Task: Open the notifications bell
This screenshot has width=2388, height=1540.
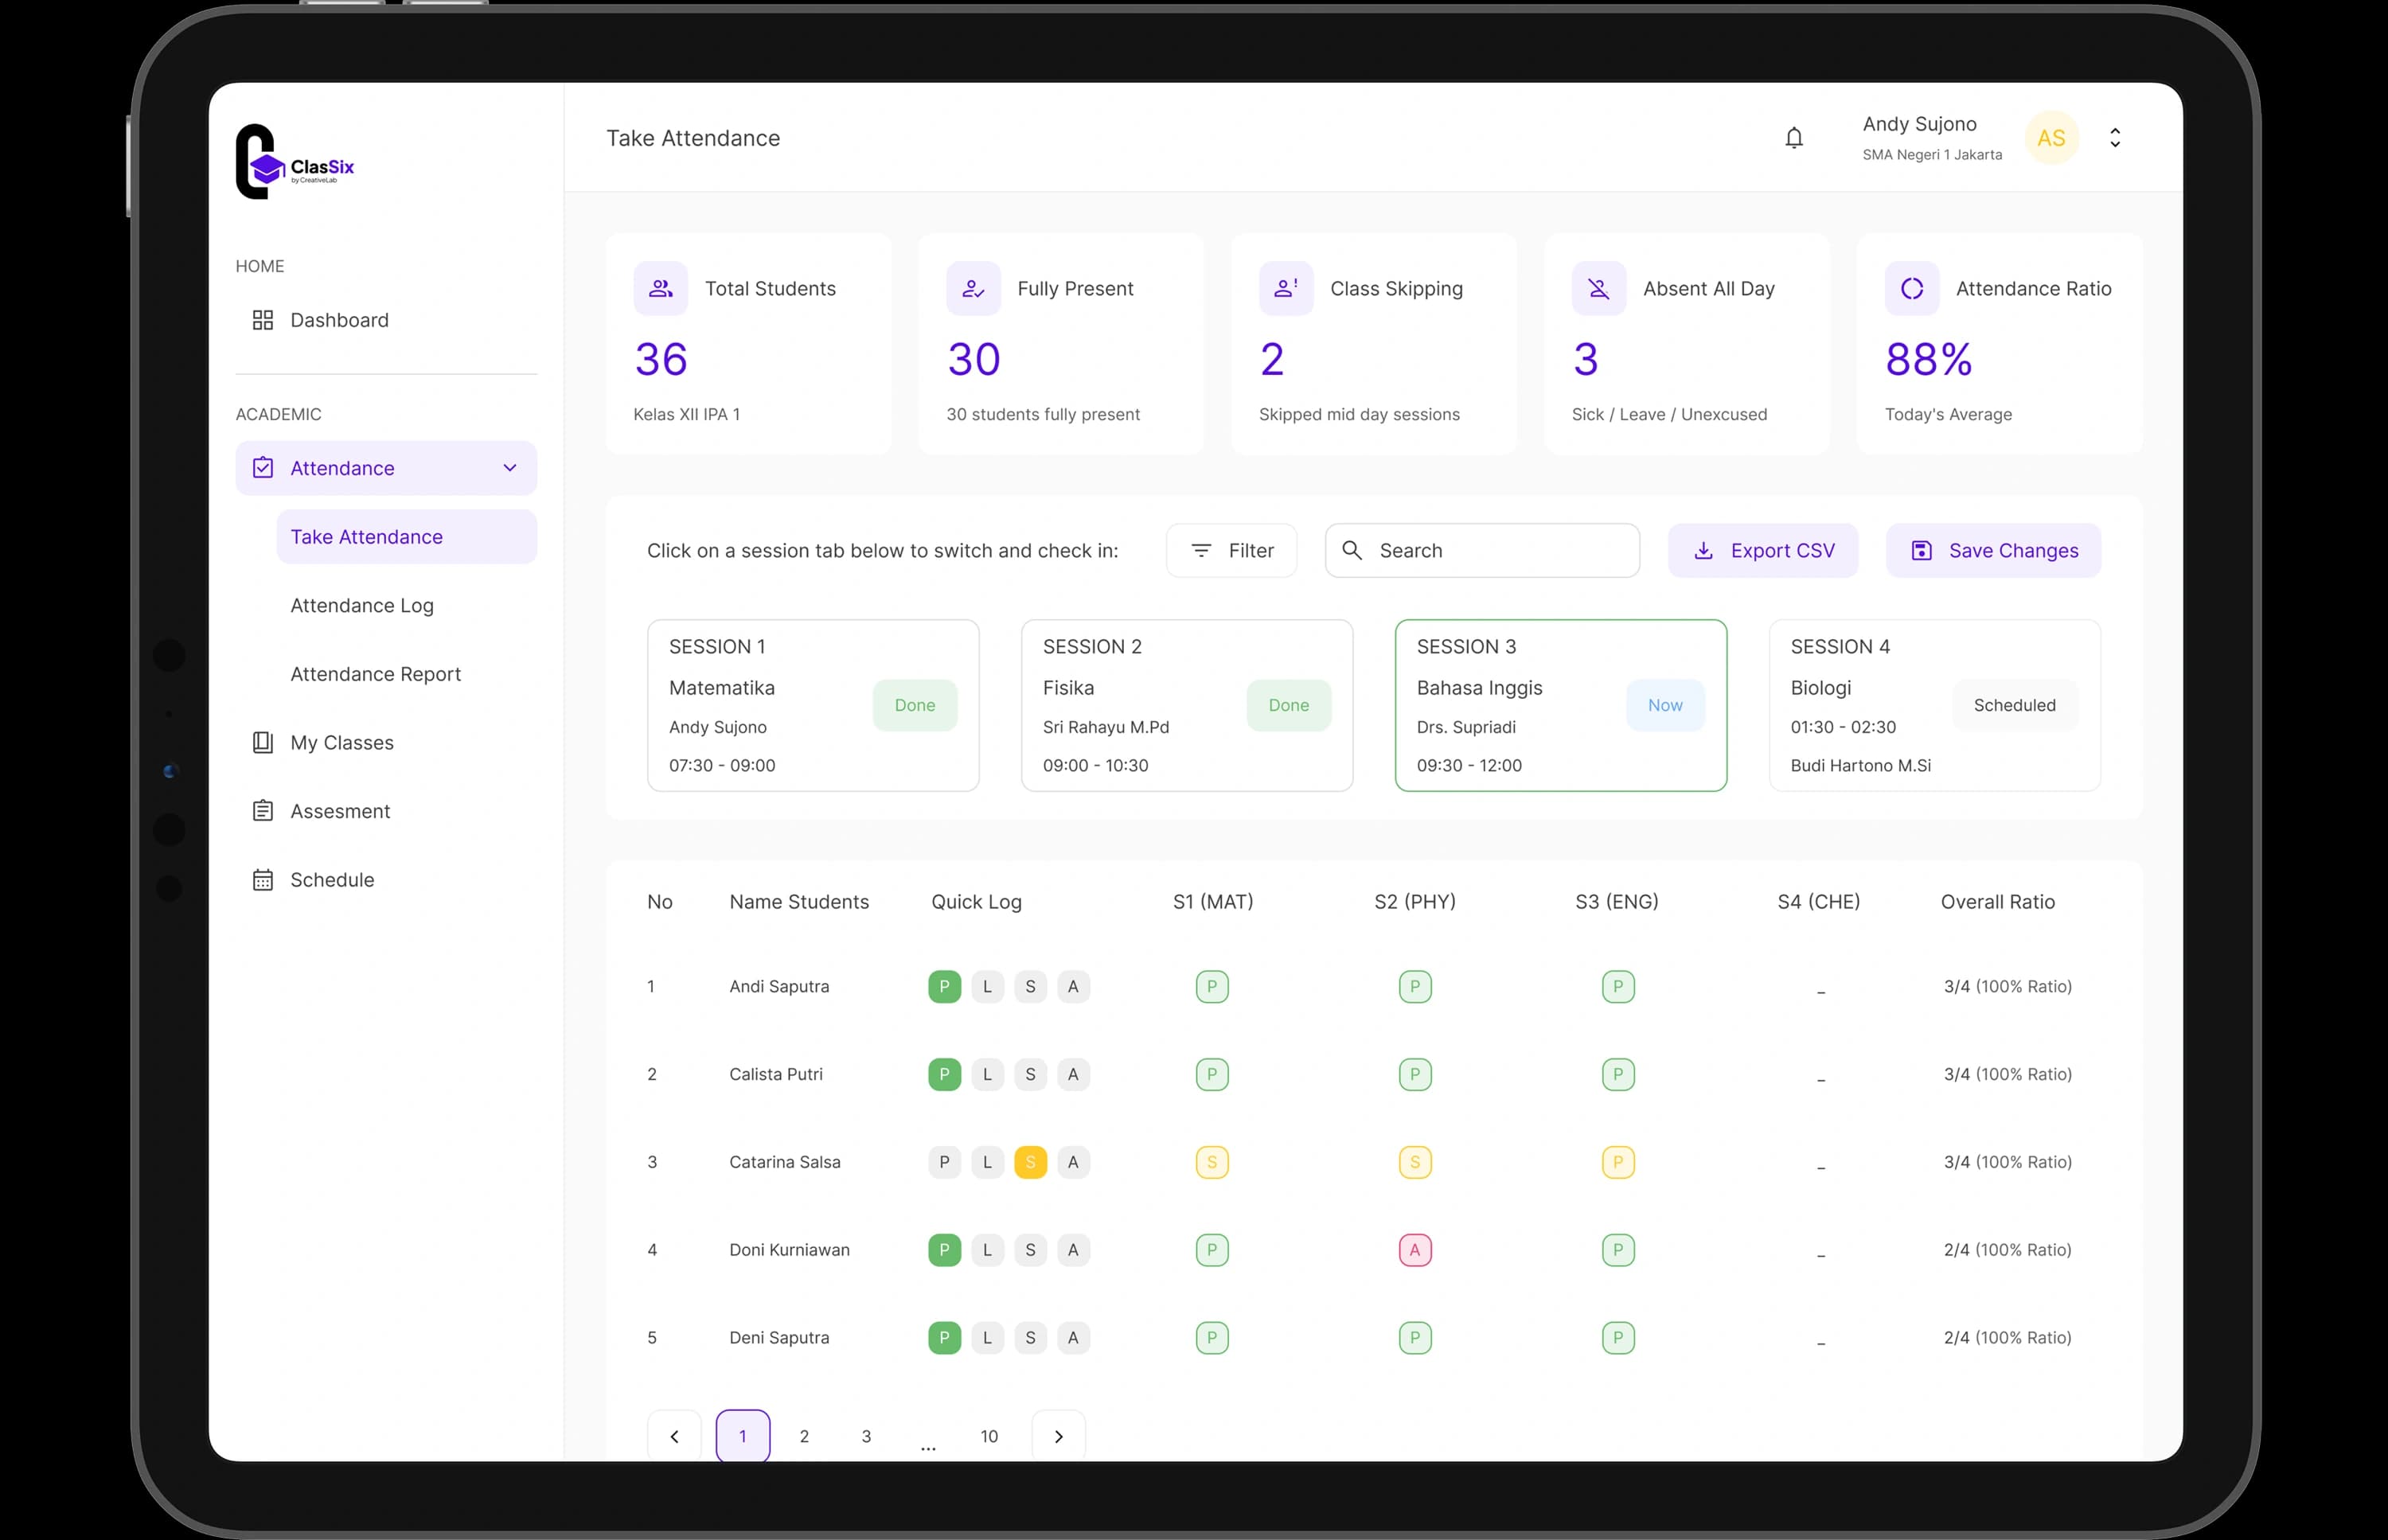Action: click(x=1794, y=138)
